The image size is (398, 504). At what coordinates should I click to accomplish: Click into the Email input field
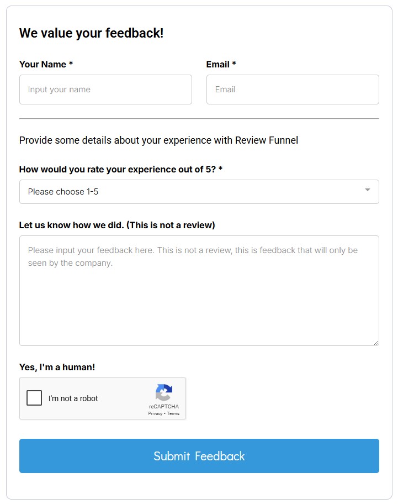(293, 90)
